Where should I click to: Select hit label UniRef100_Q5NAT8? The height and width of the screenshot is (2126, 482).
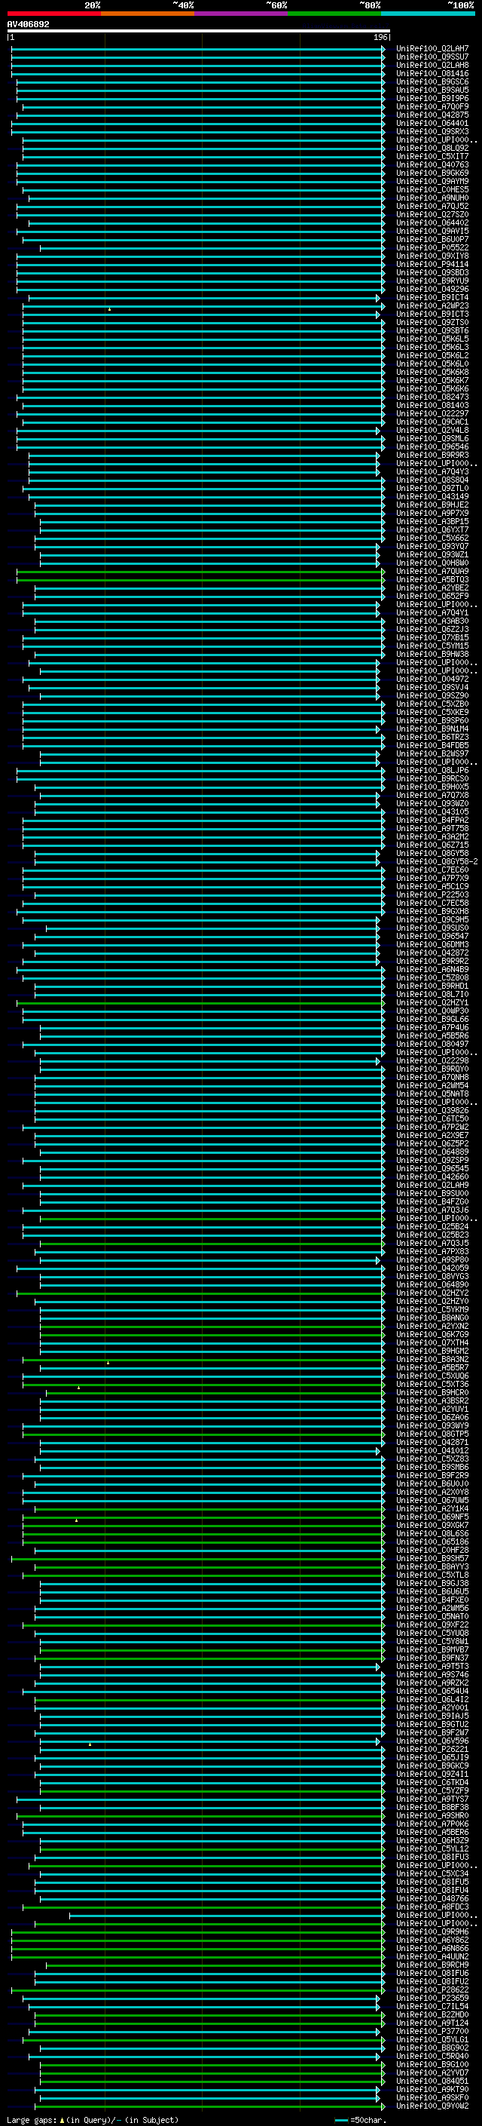432,1094
